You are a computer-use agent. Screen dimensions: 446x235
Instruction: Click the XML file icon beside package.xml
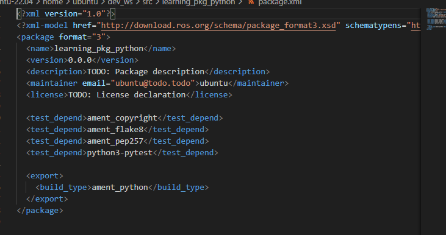point(251,2)
